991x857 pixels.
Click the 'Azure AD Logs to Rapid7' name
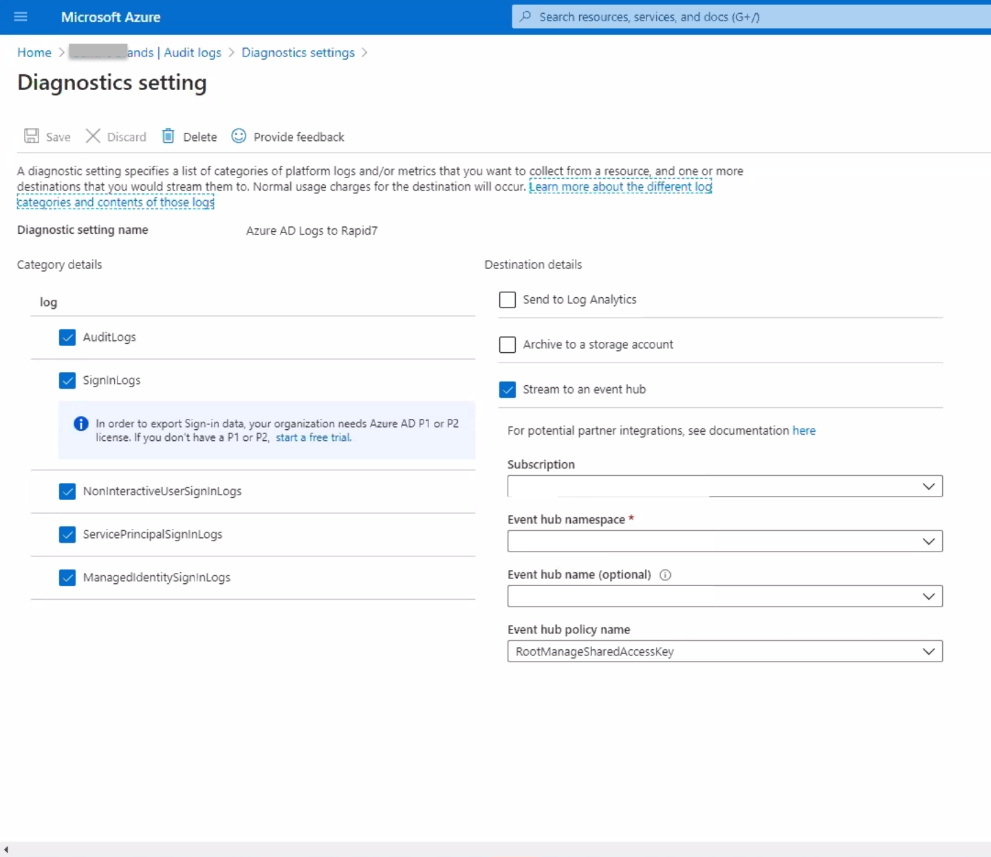tap(312, 230)
